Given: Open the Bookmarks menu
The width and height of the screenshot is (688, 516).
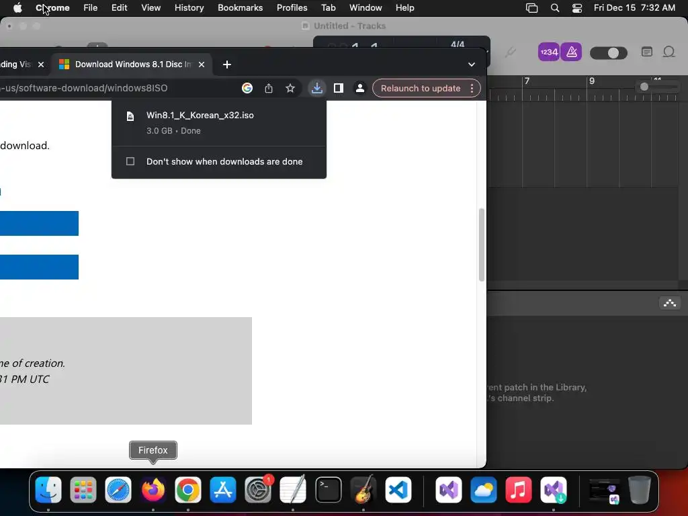Looking at the screenshot, I should coord(240,8).
